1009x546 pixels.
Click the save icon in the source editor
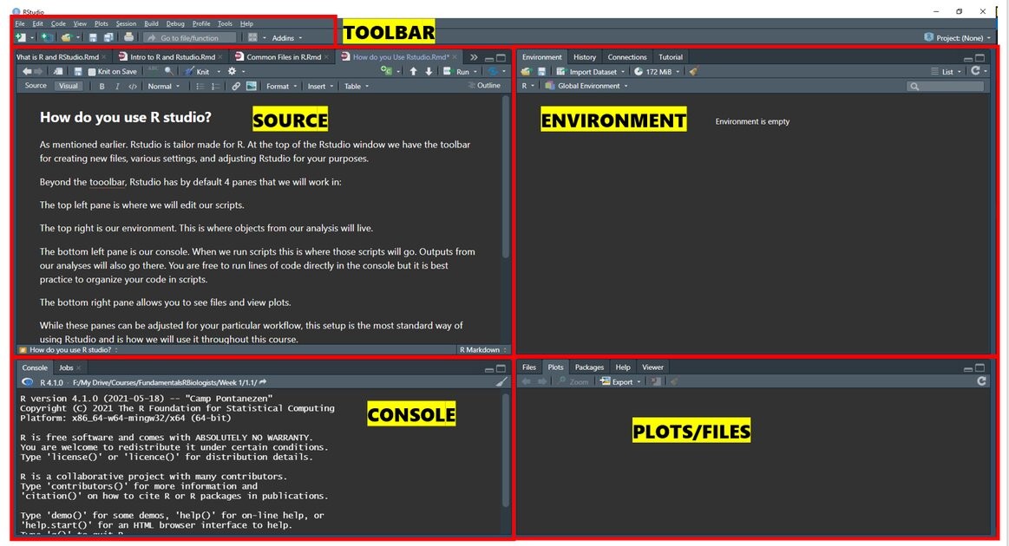[x=78, y=71]
